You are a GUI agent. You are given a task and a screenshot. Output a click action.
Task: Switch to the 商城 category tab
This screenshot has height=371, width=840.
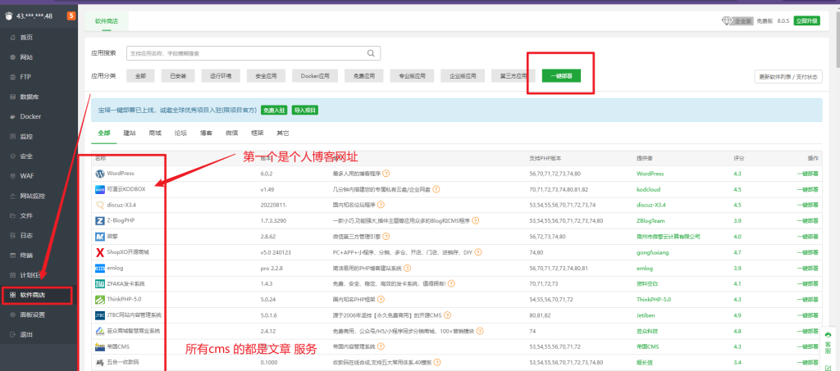tap(154, 132)
